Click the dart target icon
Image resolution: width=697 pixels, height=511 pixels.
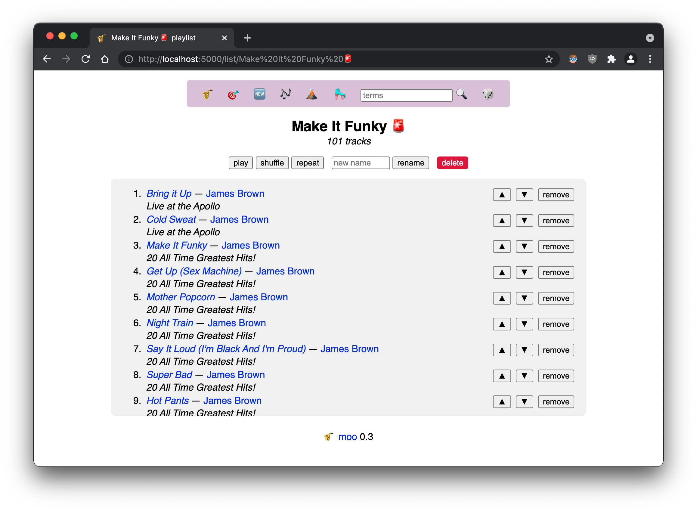point(233,94)
